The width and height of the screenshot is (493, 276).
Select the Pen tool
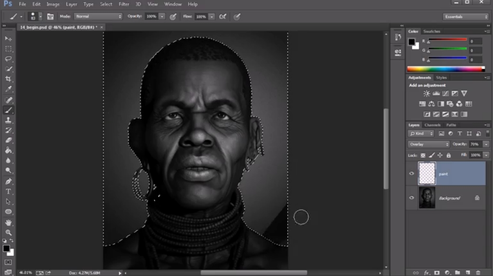coord(9,181)
